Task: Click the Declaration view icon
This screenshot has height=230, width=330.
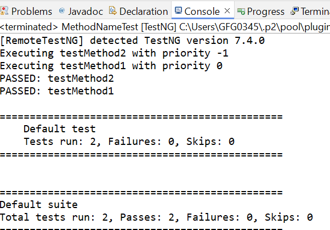Action: [113, 11]
